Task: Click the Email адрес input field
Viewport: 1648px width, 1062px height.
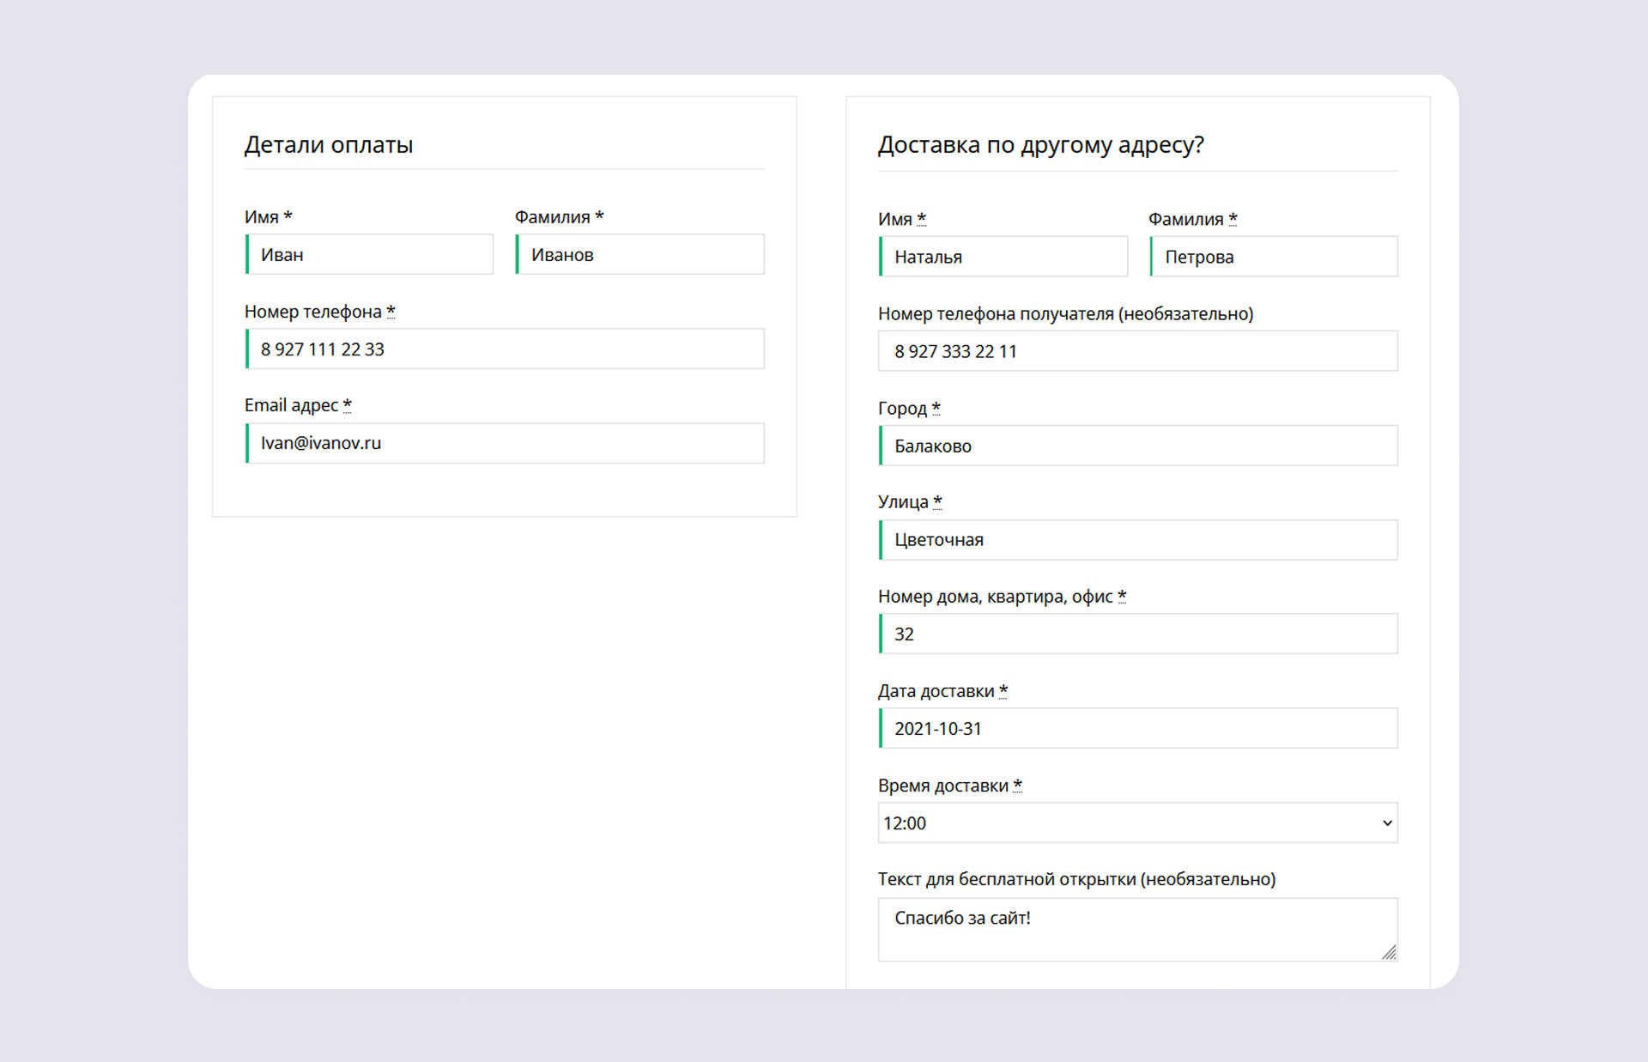Action: click(505, 443)
